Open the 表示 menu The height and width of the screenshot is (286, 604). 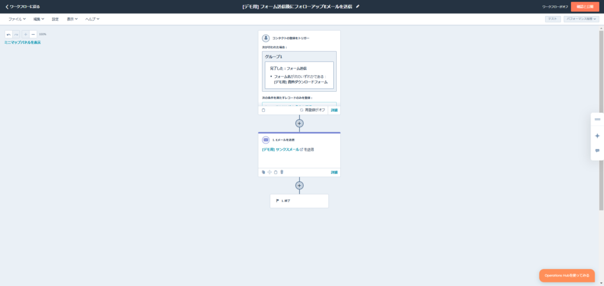tap(72, 19)
